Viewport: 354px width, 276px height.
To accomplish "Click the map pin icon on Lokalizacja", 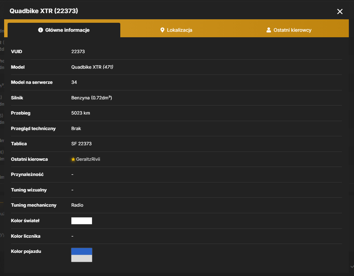I will pyautogui.click(x=162, y=30).
